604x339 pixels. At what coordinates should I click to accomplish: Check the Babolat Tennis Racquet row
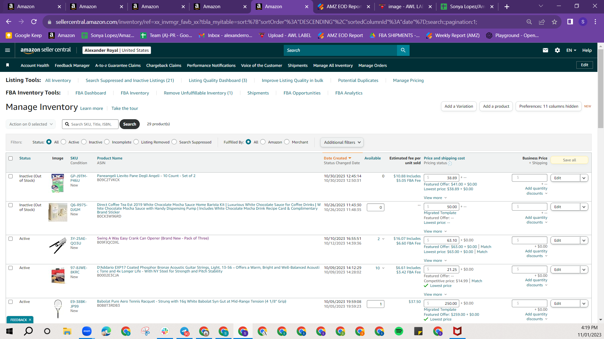pyautogui.click(x=11, y=302)
